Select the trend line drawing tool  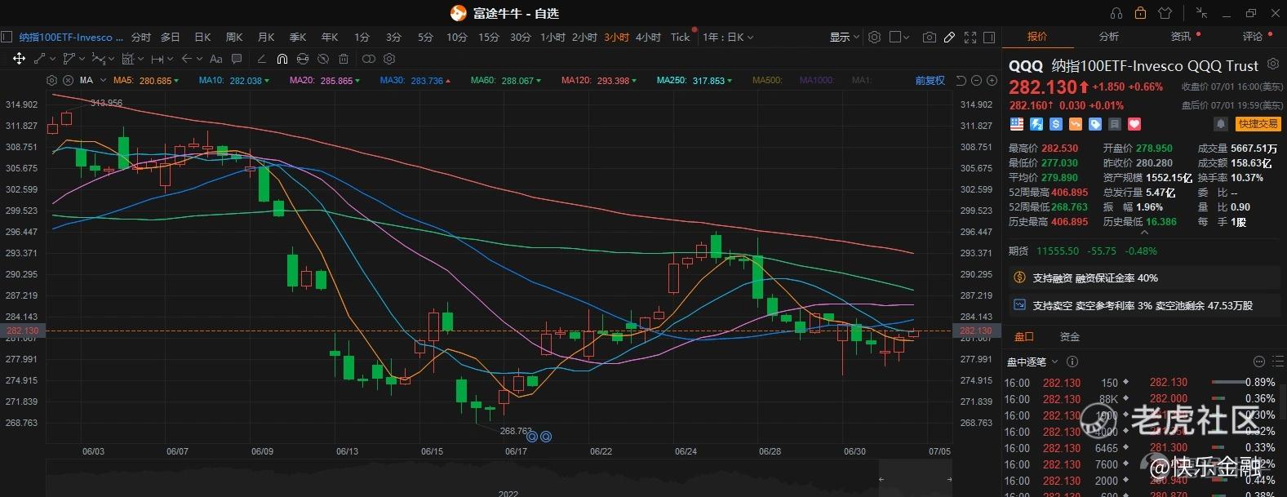coord(39,59)
